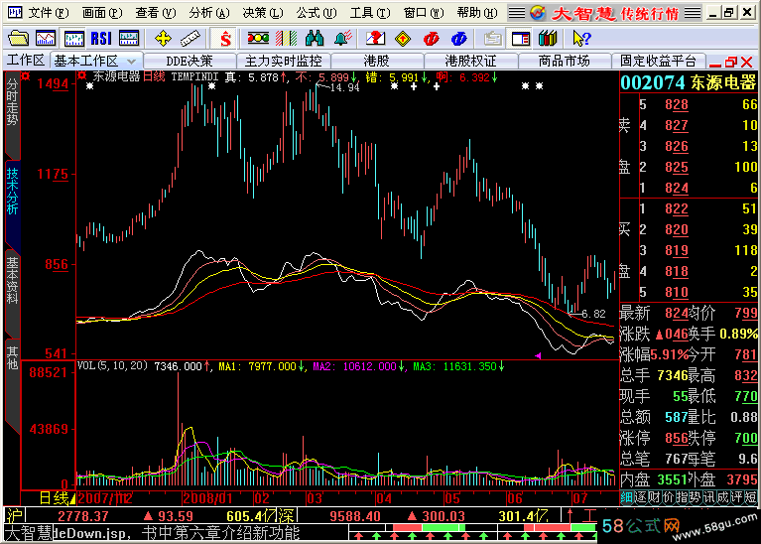Screen dimensions: 761x544
Task: Switch to the 主力实时监控 tab
Action: click(x=284, y=62)
